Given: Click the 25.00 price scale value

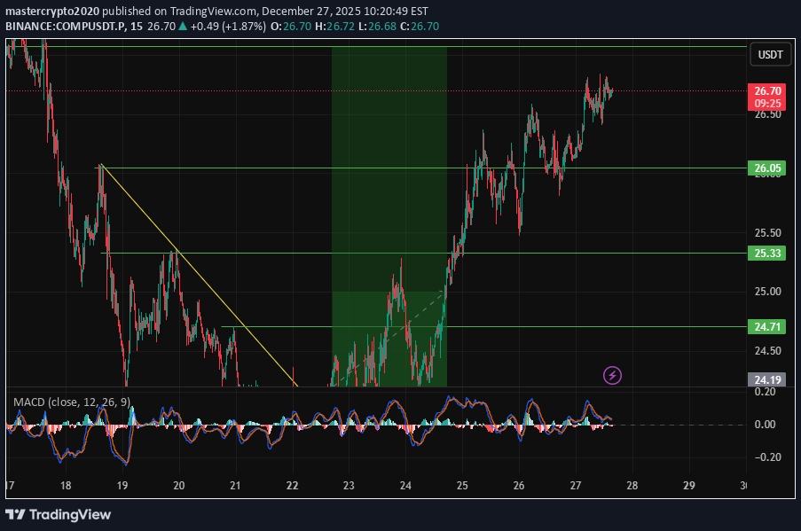Looking at the screenshot, I should coord(767,292).
